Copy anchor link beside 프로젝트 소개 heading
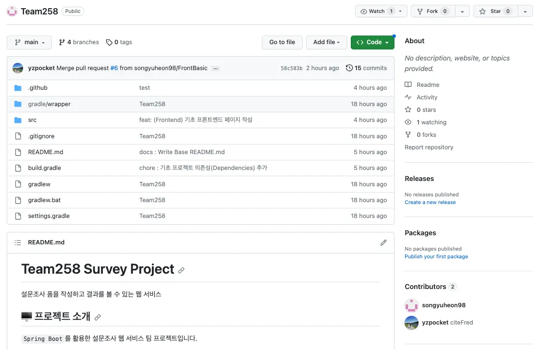This screenshot has height=350, width=542. coord(98,317)
